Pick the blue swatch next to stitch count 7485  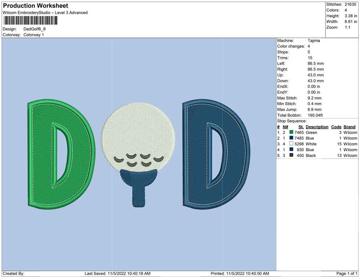291,138
